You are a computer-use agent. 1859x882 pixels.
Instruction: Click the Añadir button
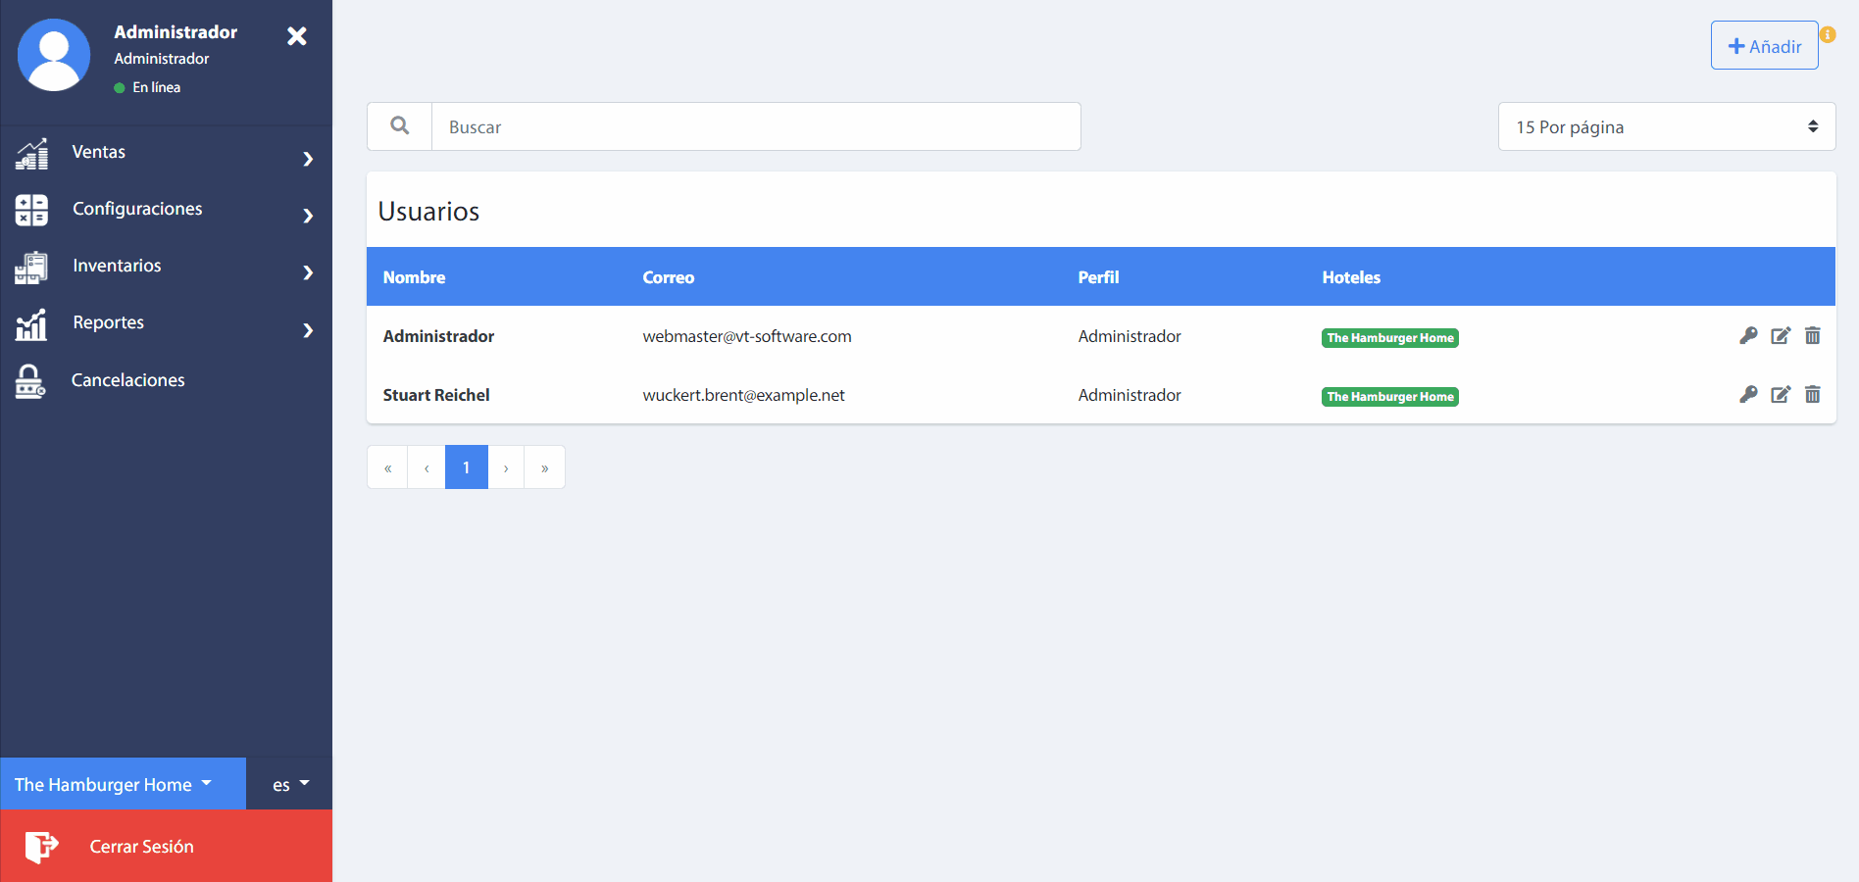tap(1764, 46)
